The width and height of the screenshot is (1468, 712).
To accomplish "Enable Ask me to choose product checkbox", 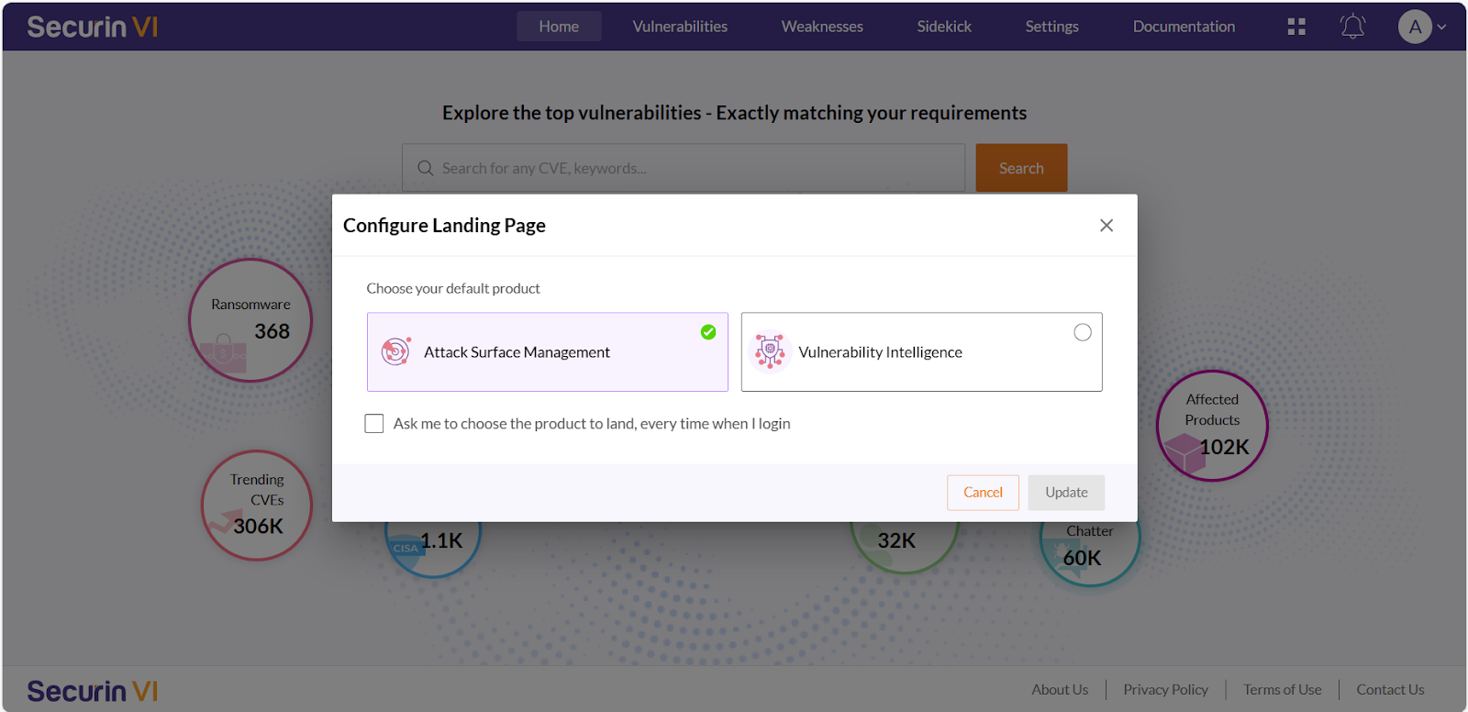I will click(x=374, y=424).
